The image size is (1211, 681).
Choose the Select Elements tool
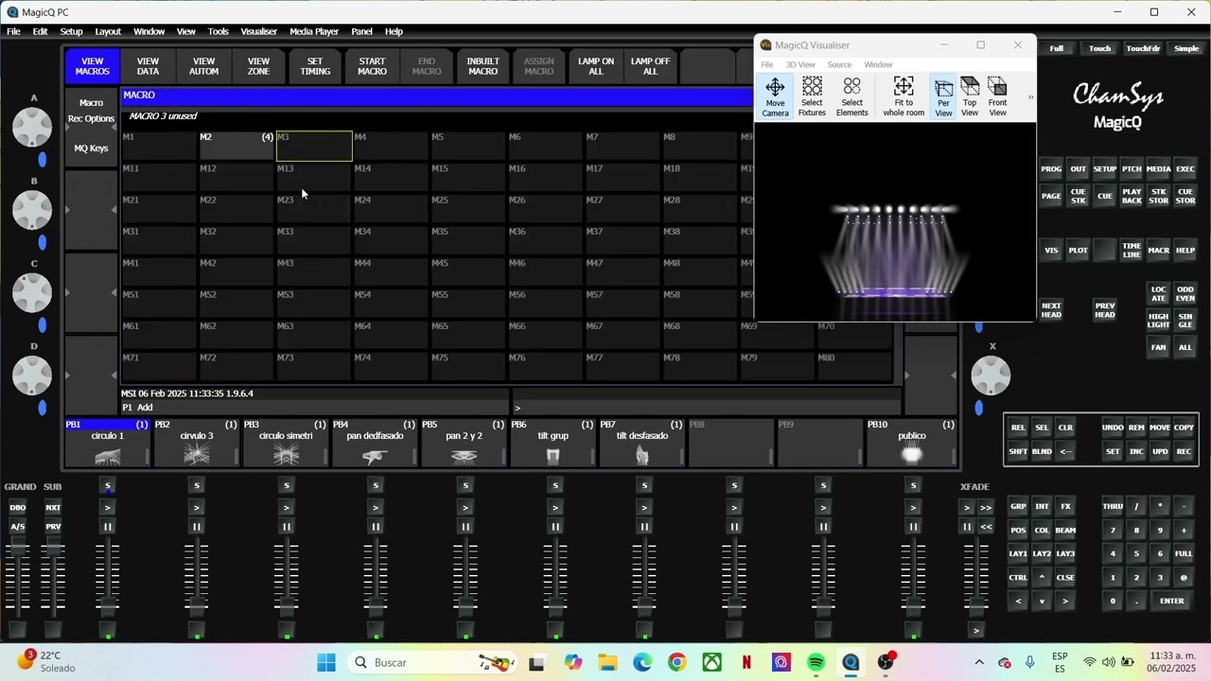pos(851,97)
